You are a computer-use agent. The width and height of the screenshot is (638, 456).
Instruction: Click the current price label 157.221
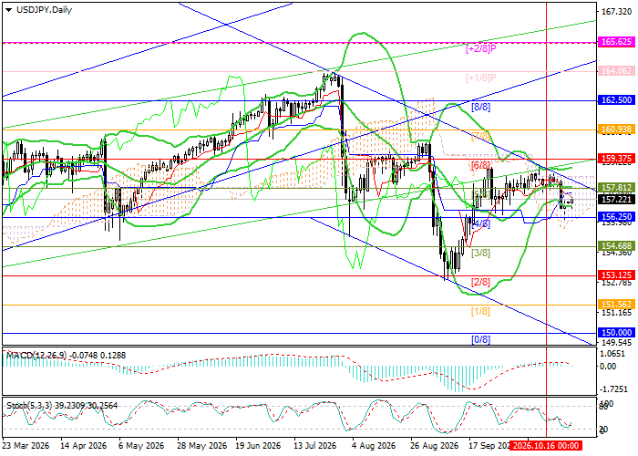tap(617, 199)
